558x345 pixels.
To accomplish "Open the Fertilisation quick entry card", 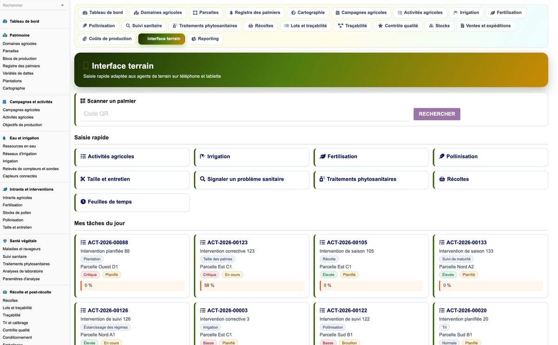I will point(371,157).
